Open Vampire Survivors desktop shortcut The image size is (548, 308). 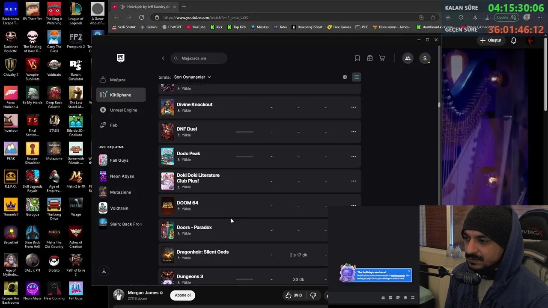[x=32, y=70]
